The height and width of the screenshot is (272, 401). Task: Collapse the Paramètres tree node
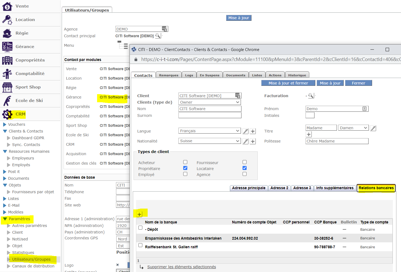5,219
